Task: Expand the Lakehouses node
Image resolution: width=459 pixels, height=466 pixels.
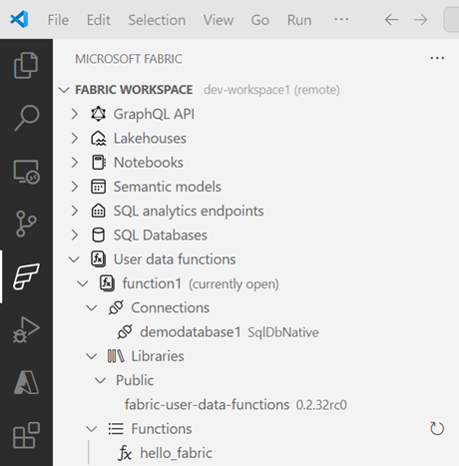Action: tap(75, 139)
